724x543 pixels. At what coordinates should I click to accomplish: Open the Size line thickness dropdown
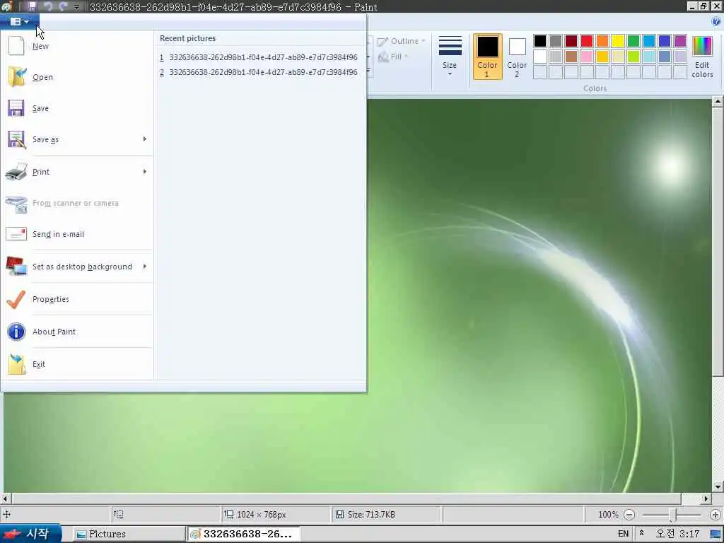pyautogui.click(x=450, y=57)
